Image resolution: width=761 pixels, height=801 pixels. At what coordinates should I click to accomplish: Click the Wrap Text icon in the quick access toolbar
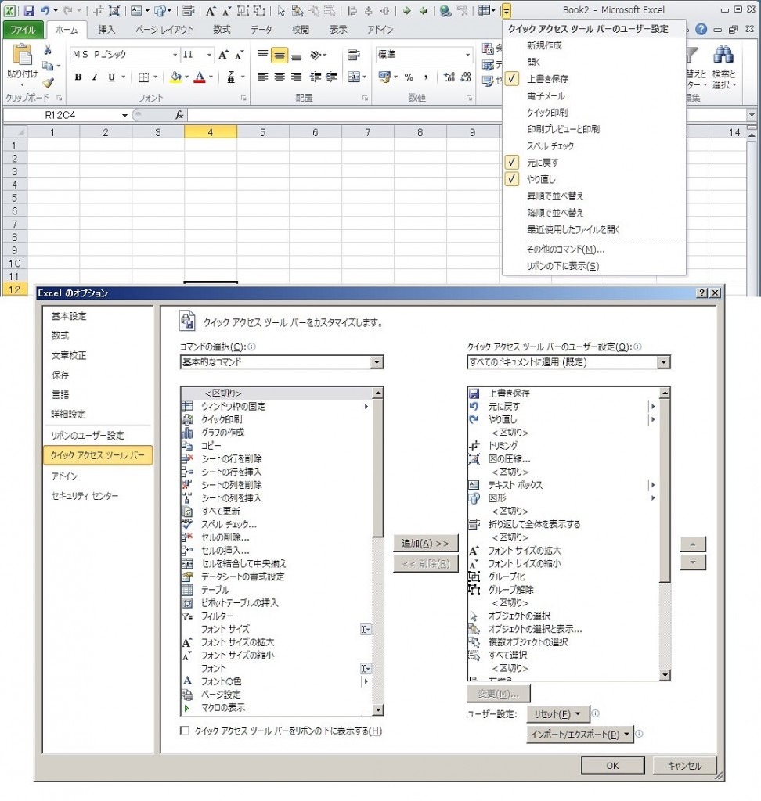pos(188,10)
